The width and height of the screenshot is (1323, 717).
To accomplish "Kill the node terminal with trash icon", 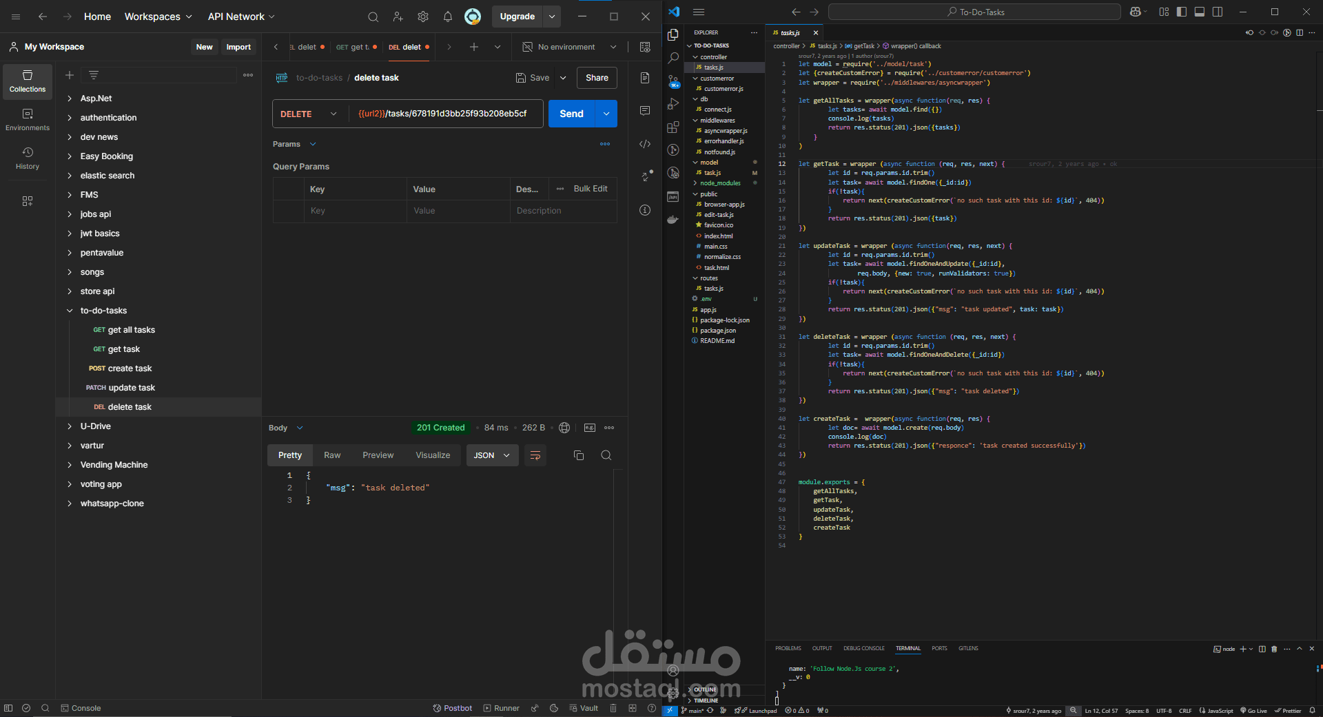I will pyautogui.click(x=1274, y=649).
